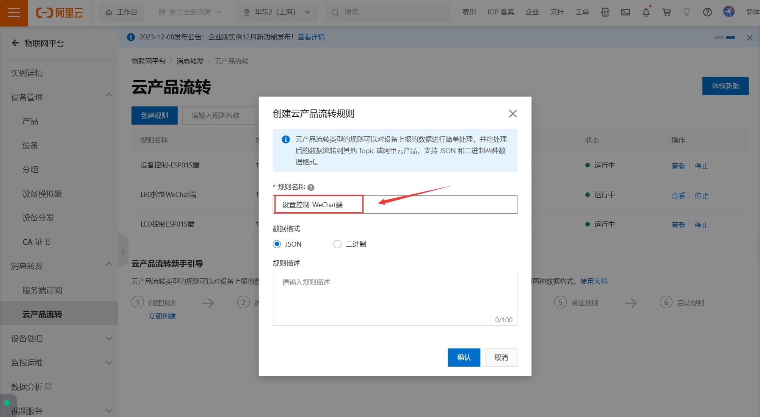The image size is (760, 417).
Task: Open the 费用 top menu item
Action: click(x=469, y=12)
